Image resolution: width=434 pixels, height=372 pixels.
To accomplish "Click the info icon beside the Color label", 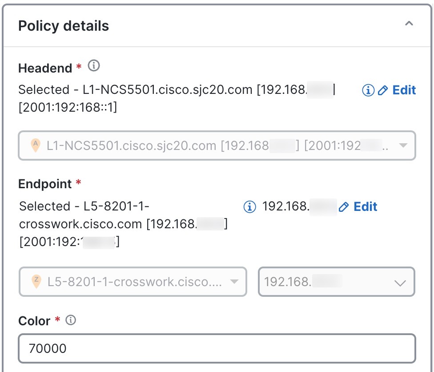I will pyautogui.click(x=70, y=319).
